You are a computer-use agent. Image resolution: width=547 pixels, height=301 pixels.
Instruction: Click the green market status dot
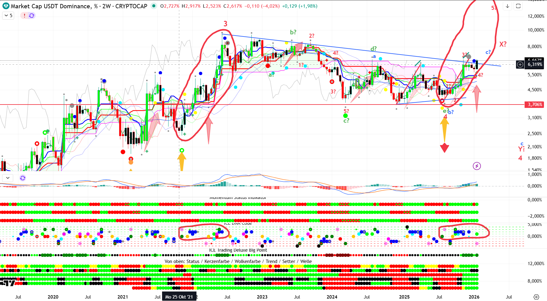coord(154,6)
